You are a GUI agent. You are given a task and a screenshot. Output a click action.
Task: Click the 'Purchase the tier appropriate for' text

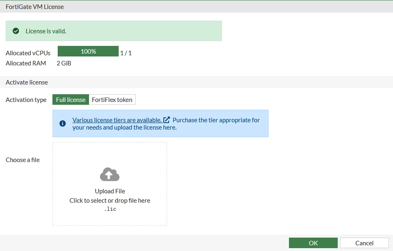(216, 120)
